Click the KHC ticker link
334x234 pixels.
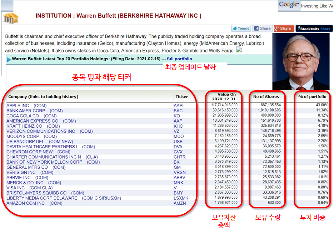point(178,126)
